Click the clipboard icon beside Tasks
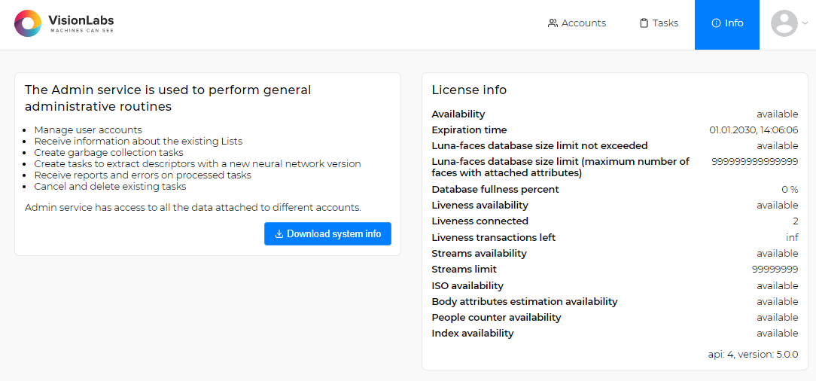Screen dimensions: 816x381 (x=644, y=23)
